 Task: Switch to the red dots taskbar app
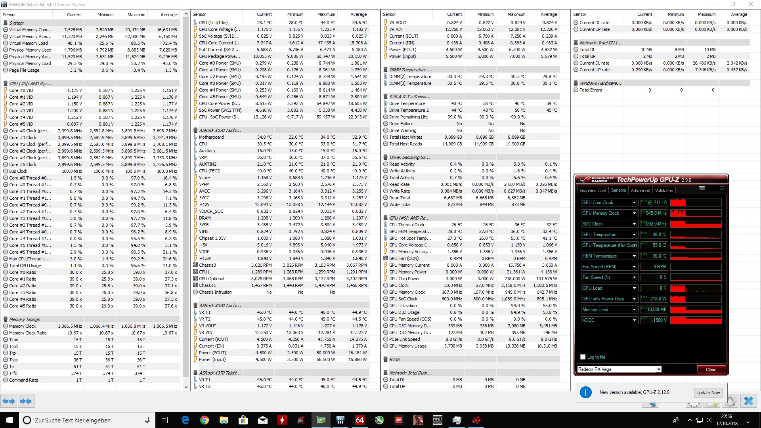click(476, 420)
